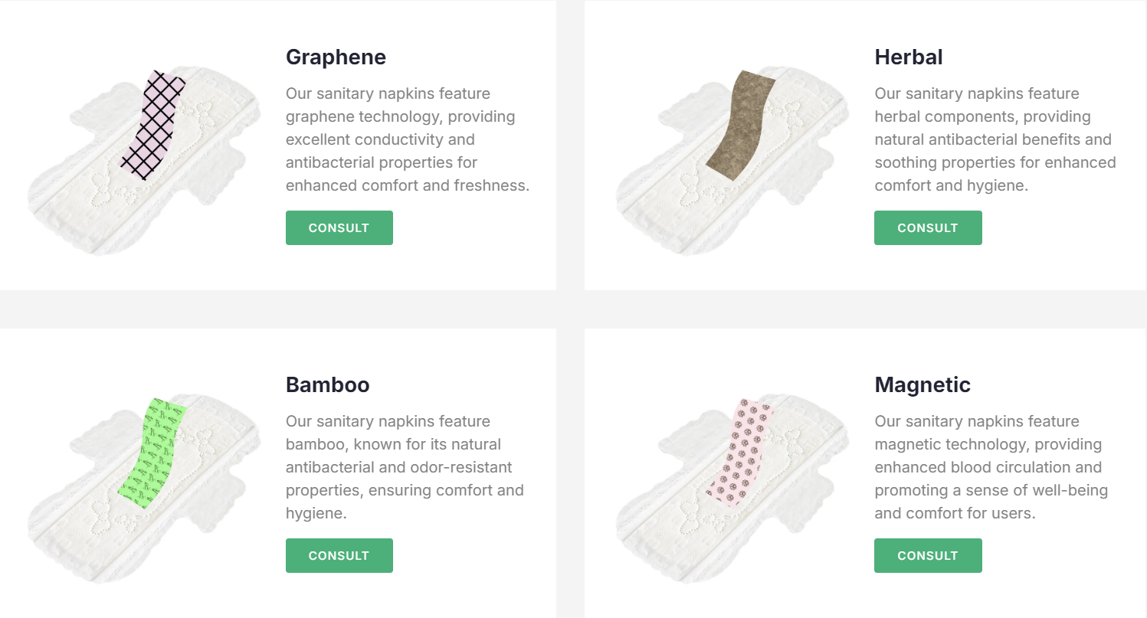Click the graphene technology description text

pyautogui.click(x=408, y=139)
